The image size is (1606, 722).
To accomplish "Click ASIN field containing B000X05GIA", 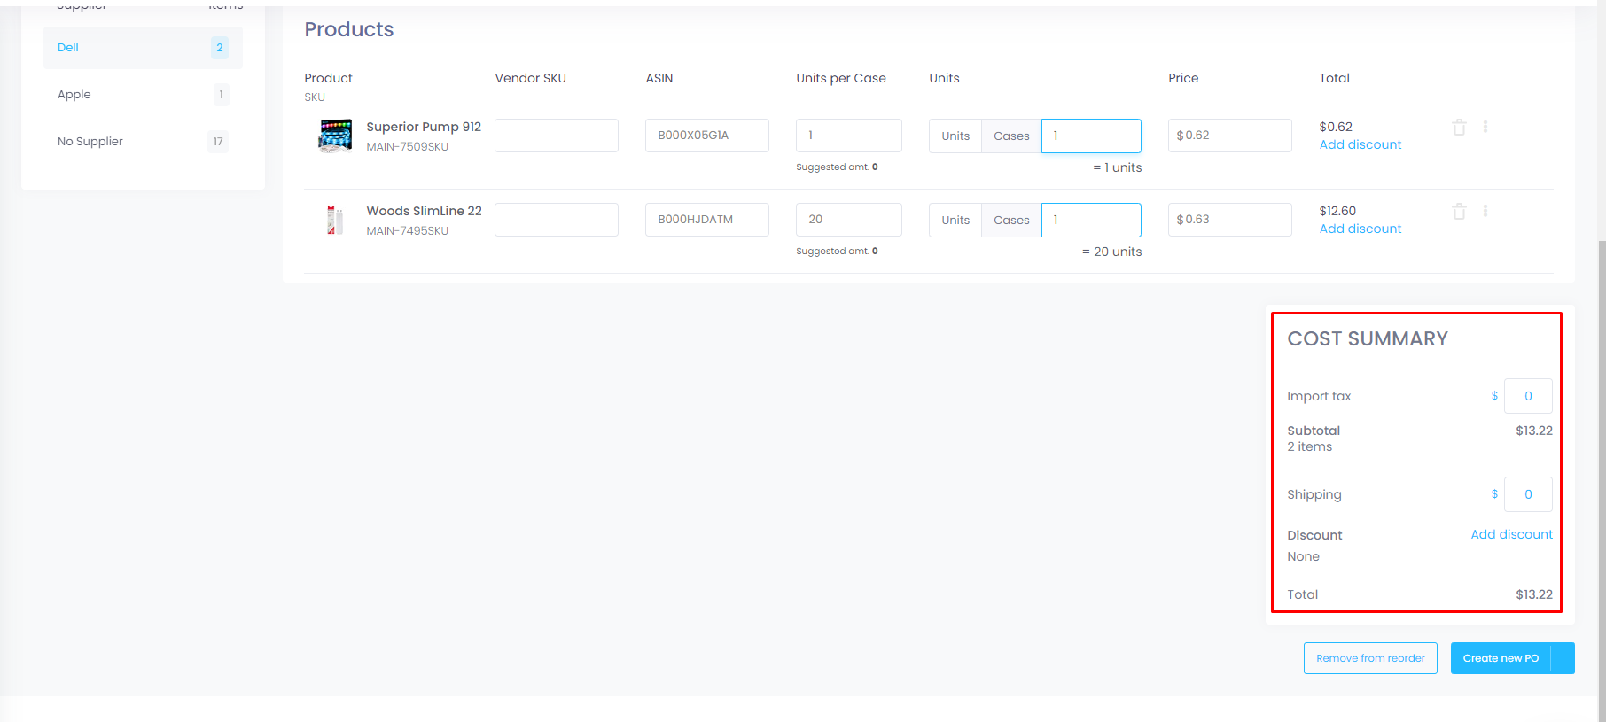I will tap(707, 136).
